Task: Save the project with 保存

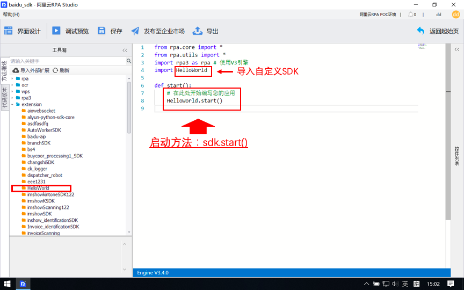Action: [110, 31]
